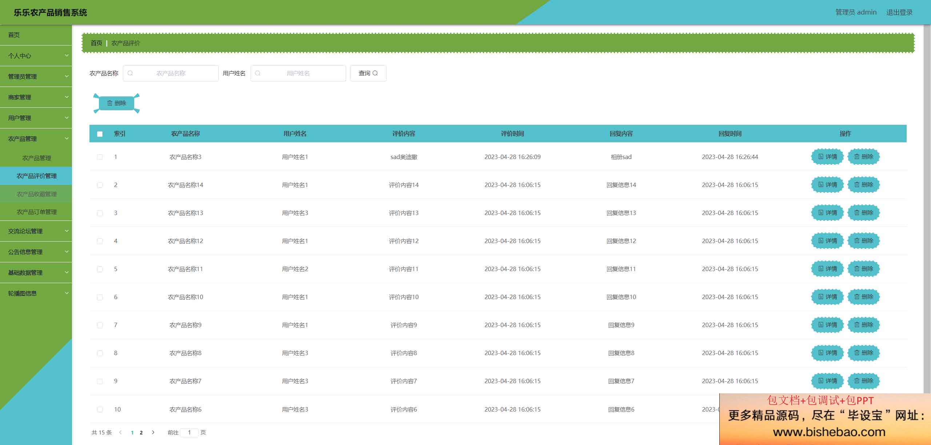Expand the 轮播图信息 sidebar menu
Viewport: 931px width, 445px height.
pyautogui.click(x=36, y=293)
